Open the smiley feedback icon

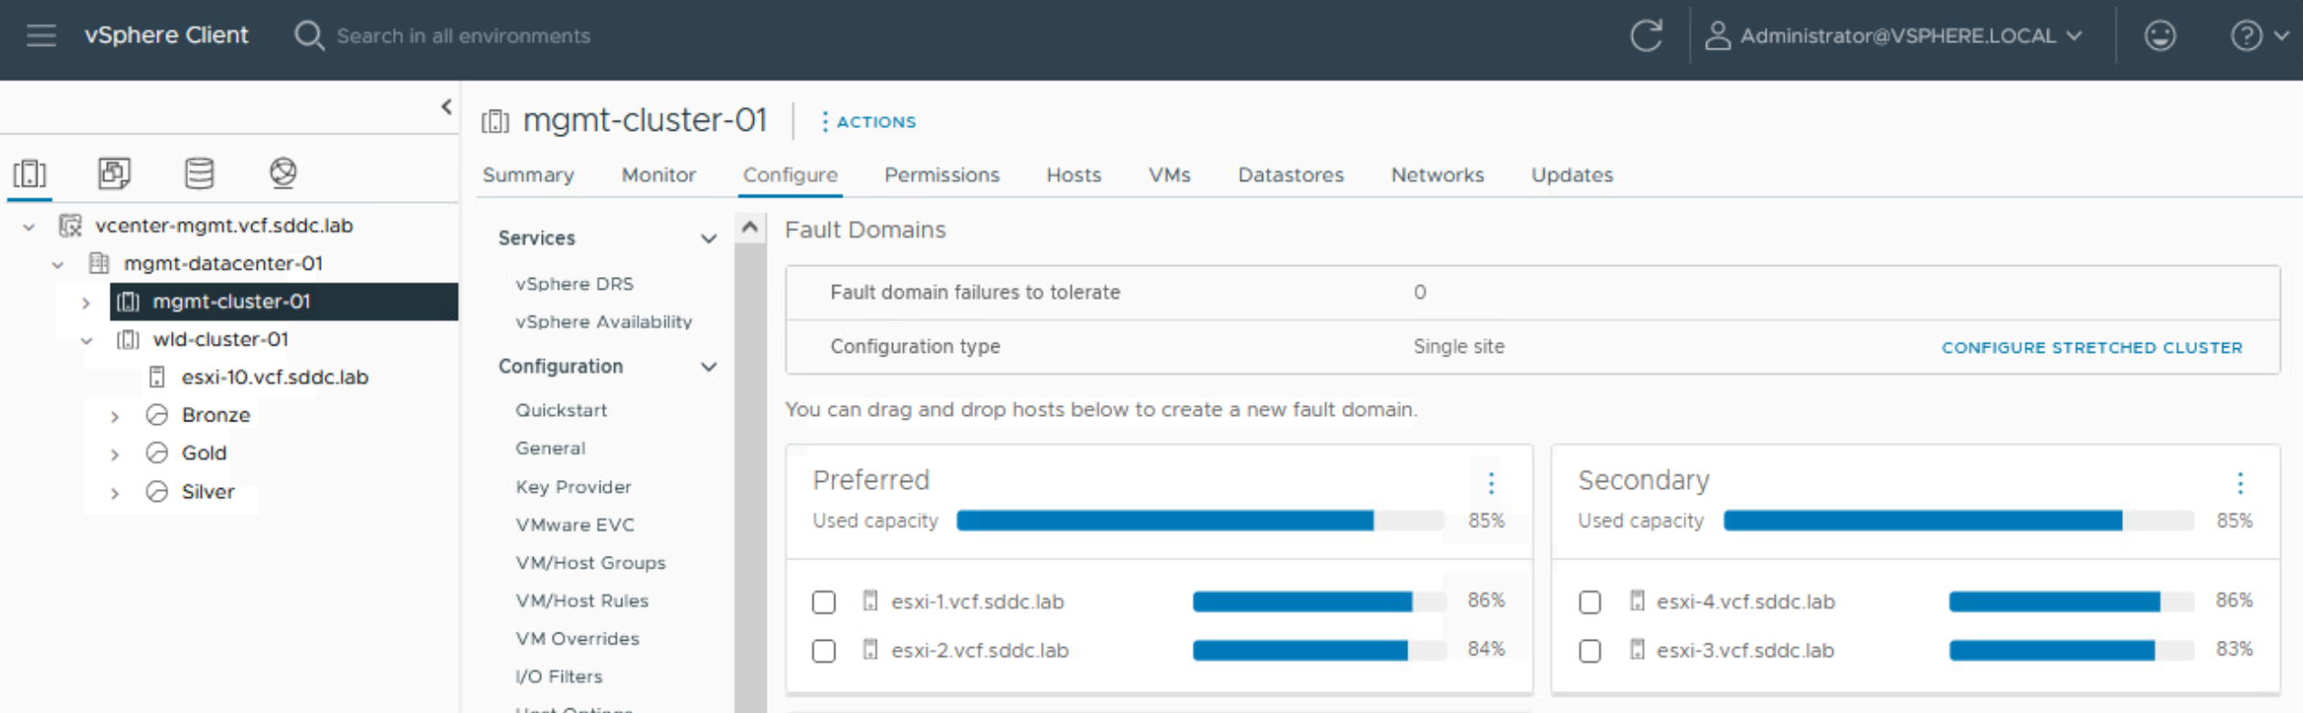[2160, 36]
